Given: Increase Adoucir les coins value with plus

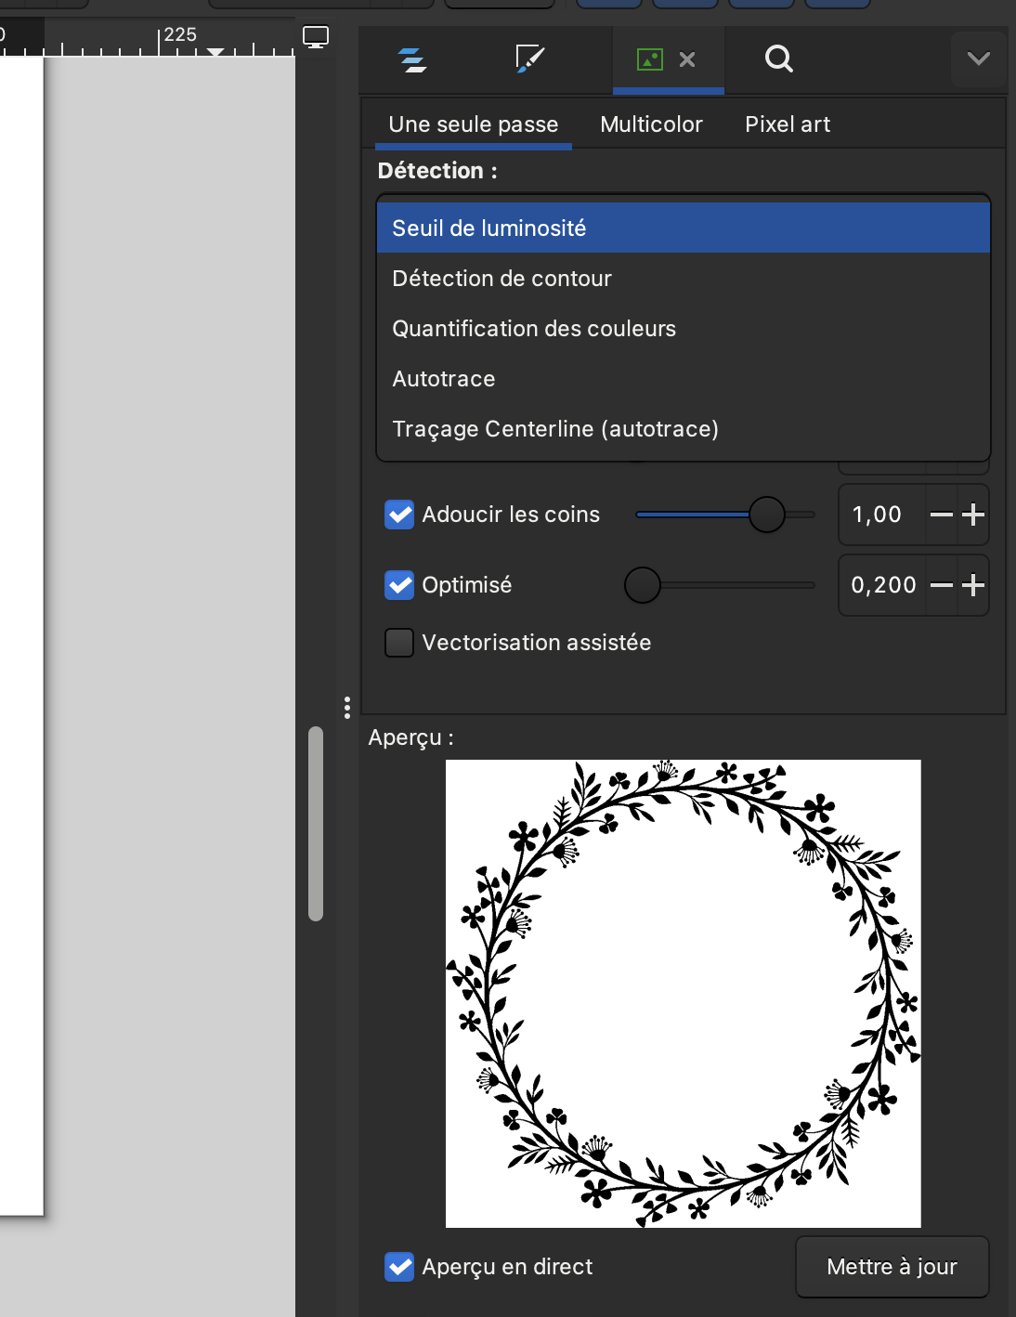Looking at the screenshot, I should [973, 515].
